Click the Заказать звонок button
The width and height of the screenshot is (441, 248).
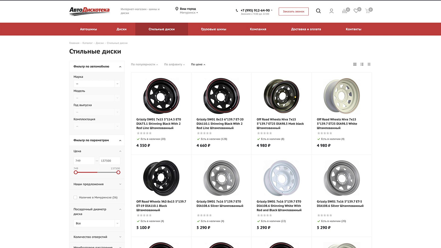(293, 11)
